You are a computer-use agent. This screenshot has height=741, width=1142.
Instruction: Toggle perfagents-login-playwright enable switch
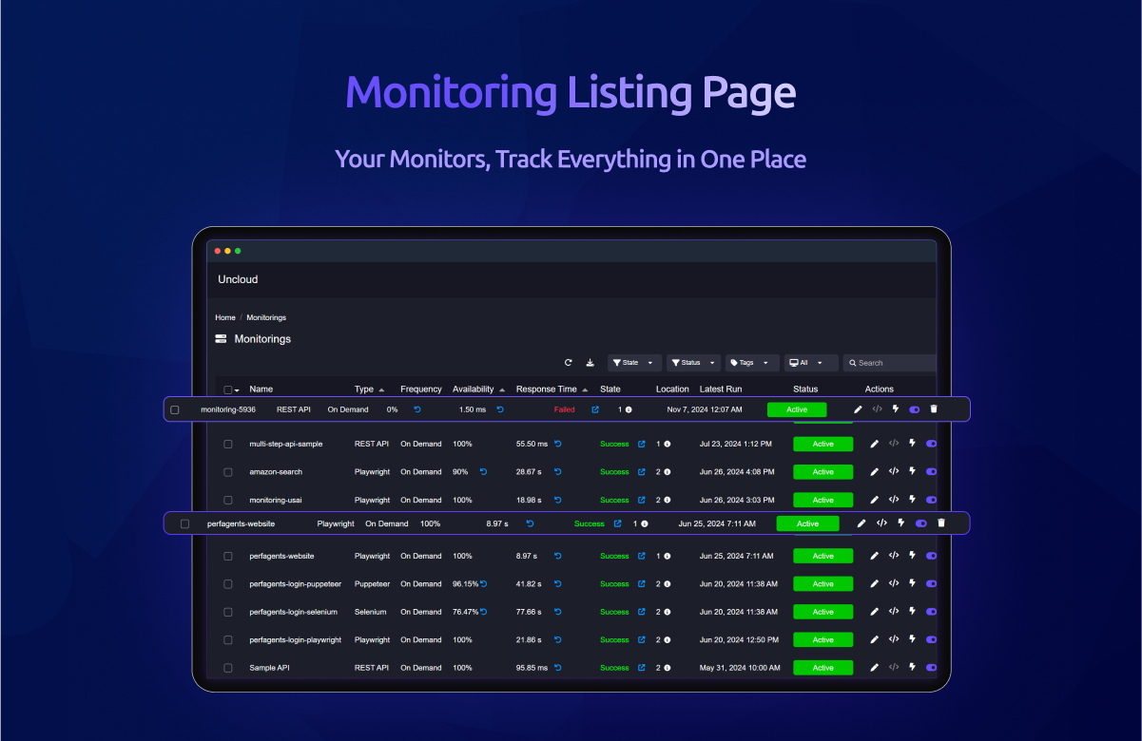point(931,639)
